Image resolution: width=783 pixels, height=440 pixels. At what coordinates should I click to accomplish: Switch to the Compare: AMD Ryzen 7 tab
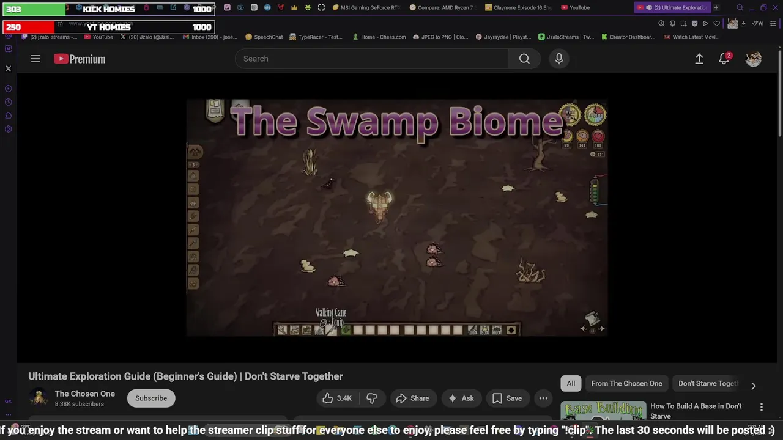pyautogui.click(x=443, y=8)
